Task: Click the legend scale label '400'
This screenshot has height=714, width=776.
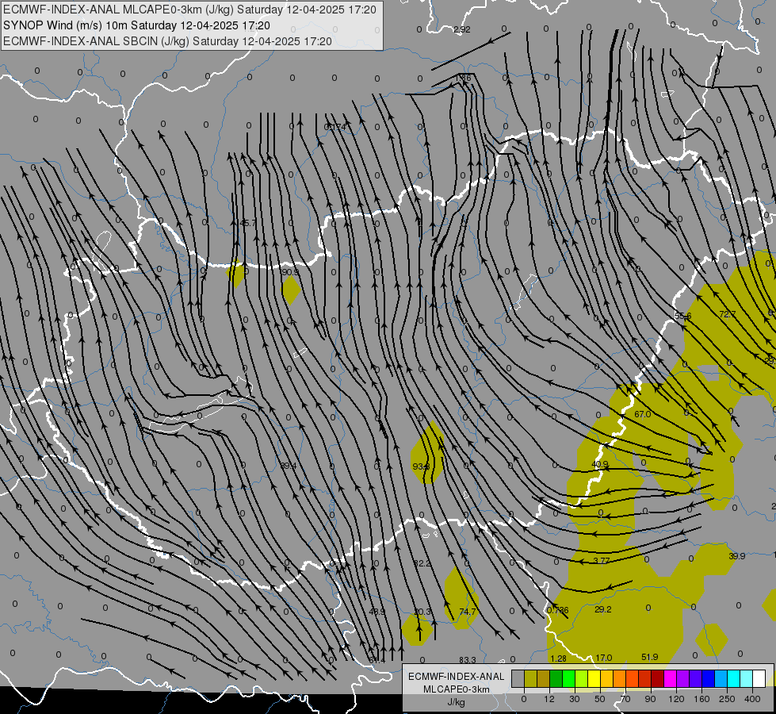Action: 752,699
